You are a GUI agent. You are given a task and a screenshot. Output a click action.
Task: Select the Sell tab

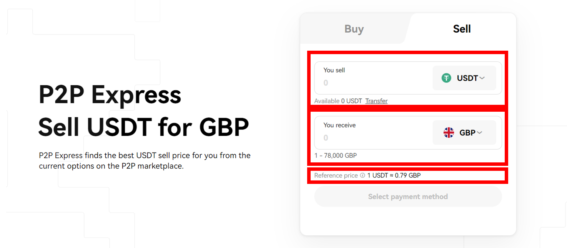tap(462, 29)
